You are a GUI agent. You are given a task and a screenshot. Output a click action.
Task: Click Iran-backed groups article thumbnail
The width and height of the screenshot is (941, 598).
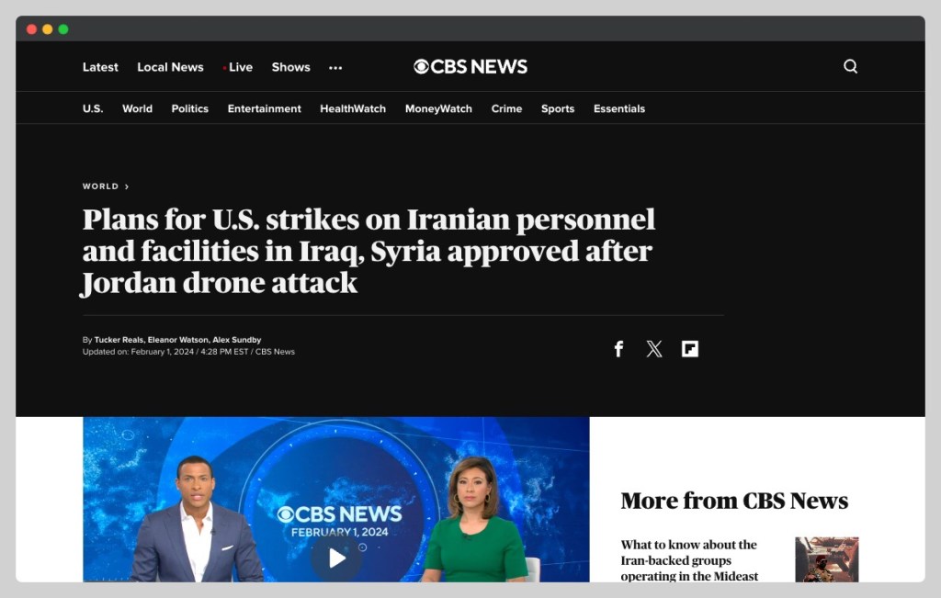click(827, 559)
